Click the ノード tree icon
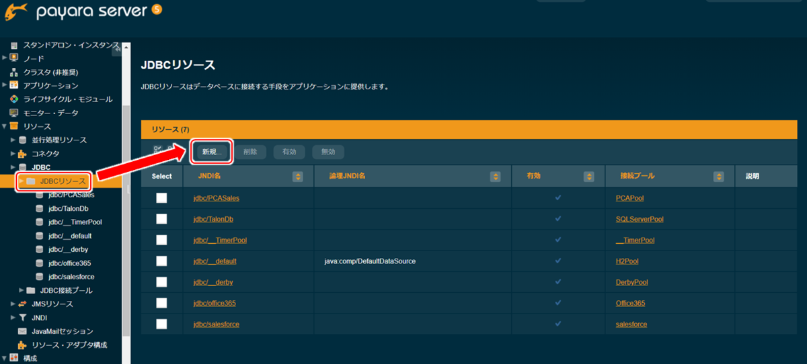This screenshot has width=807, height=364. coord(14,58)
